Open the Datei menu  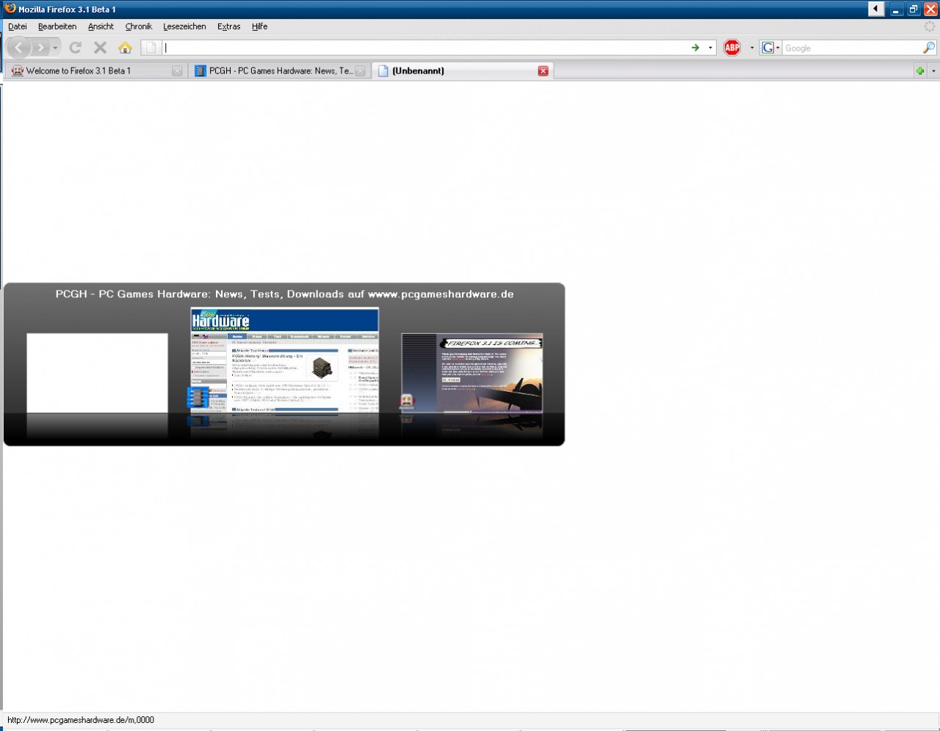(18, 26)
